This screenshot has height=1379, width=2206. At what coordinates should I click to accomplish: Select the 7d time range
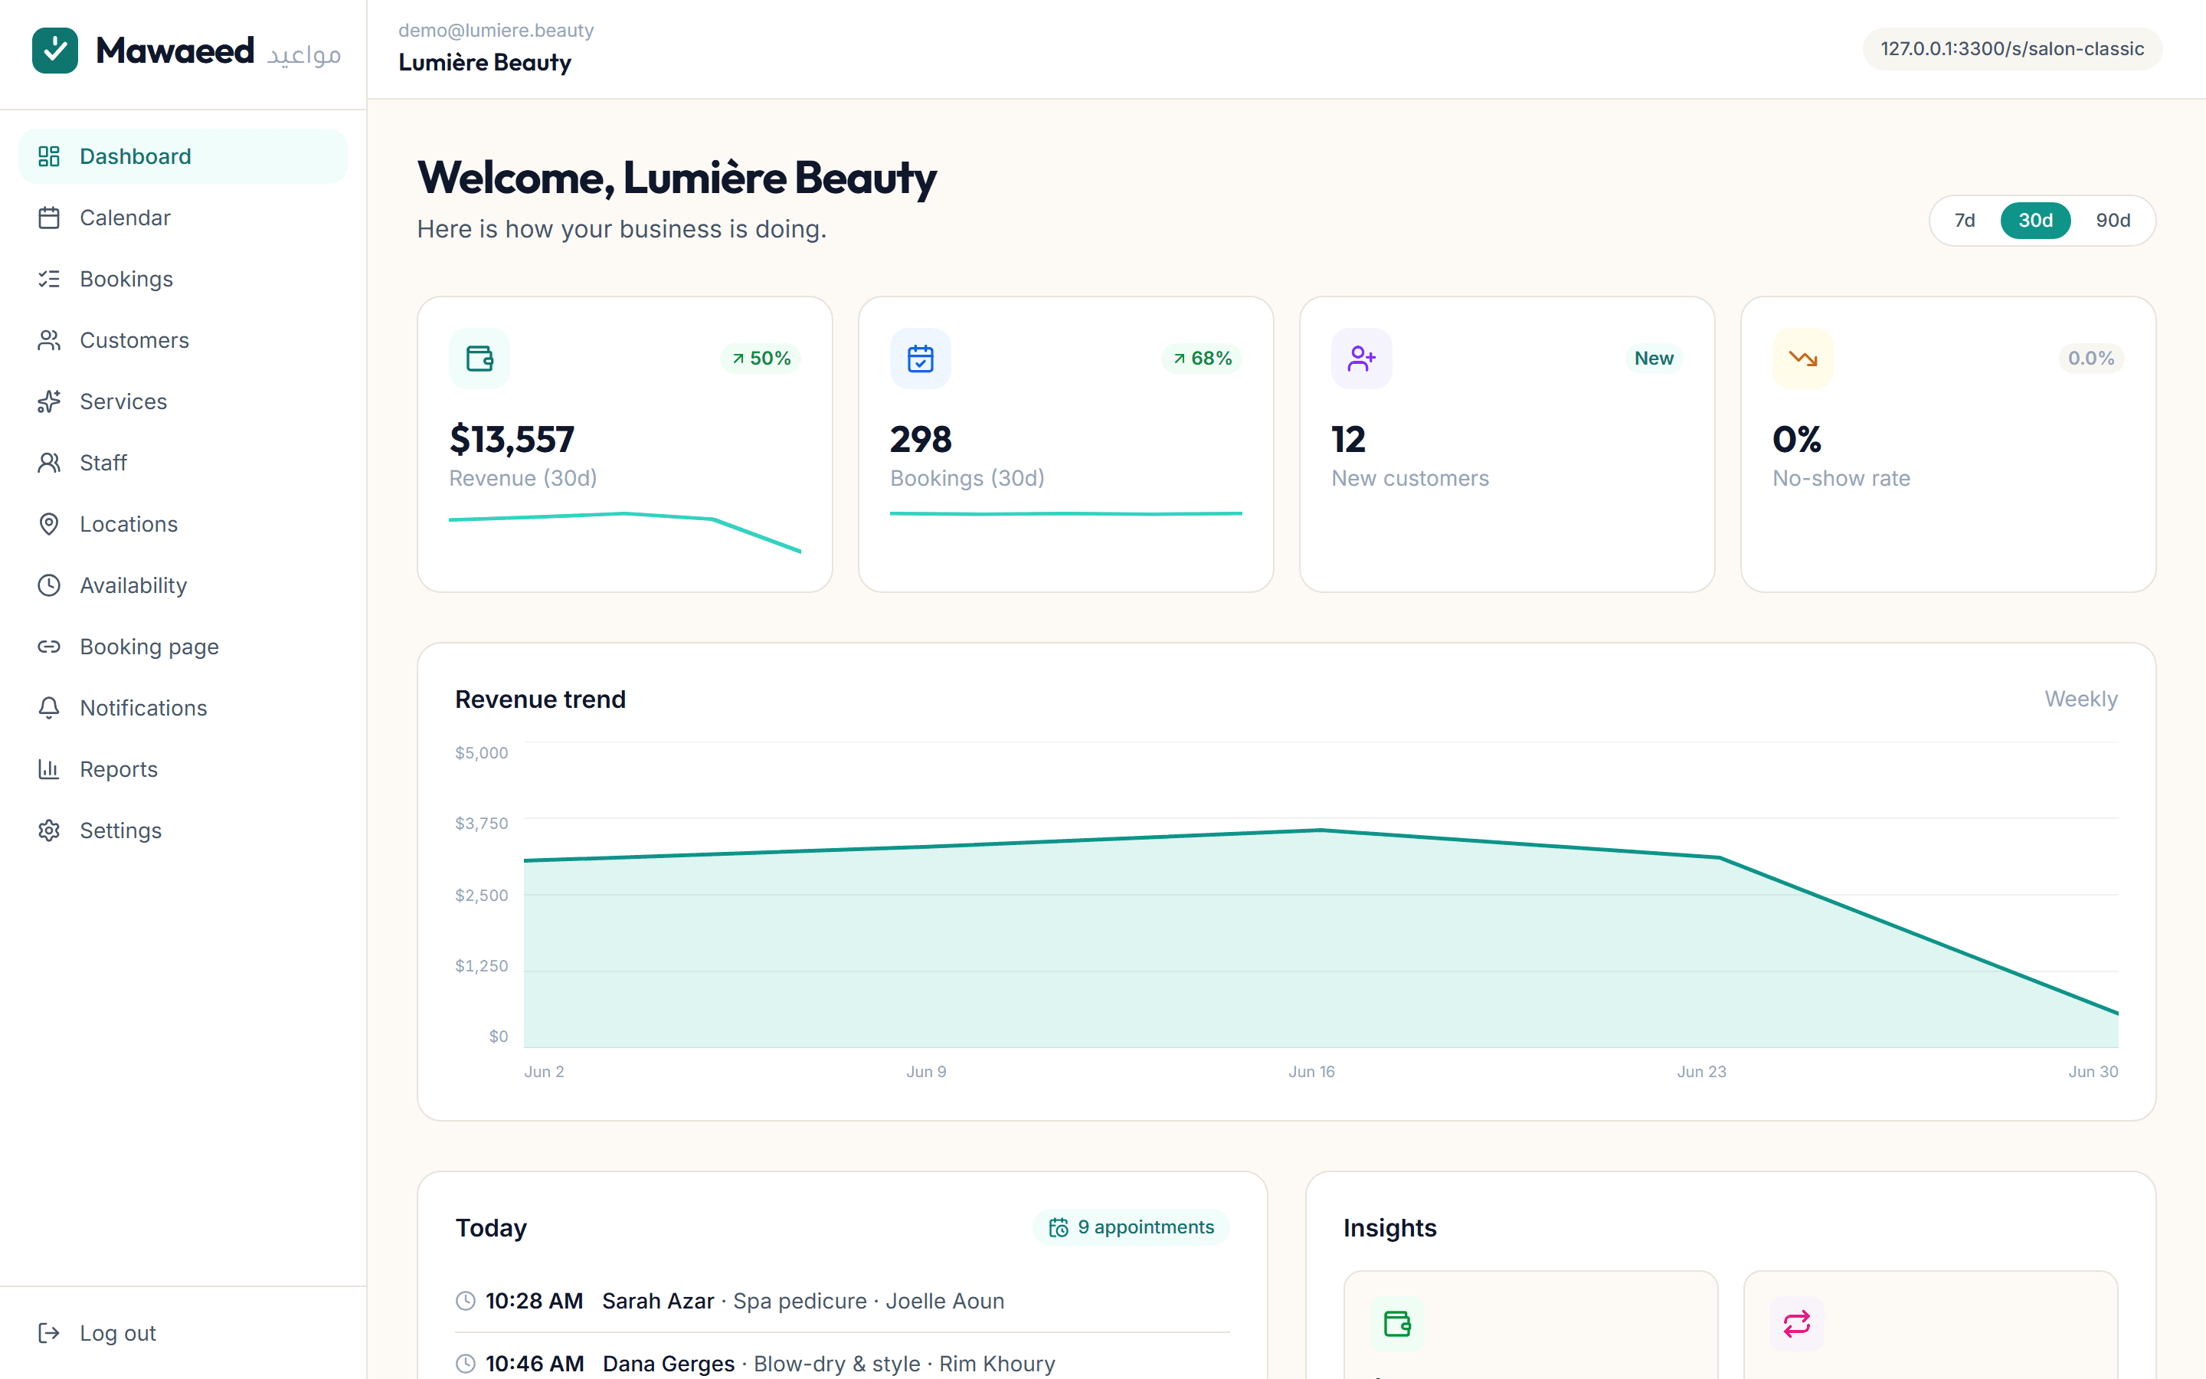pyautogui.click(x=1965, y=221)
